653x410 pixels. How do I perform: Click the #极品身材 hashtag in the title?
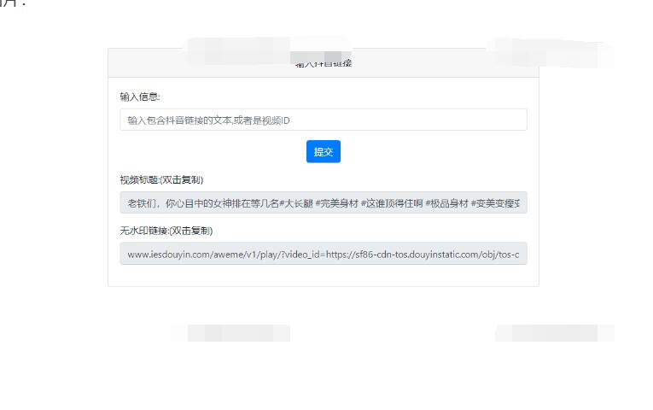(x=446, y=203)
